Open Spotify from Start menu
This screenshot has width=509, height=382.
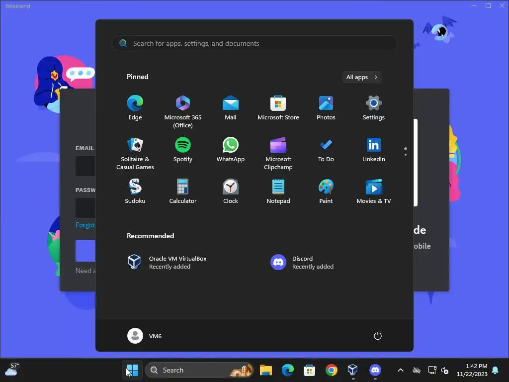183,150
